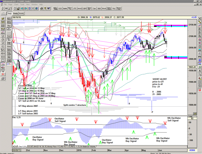The image size is (202, 154).
Task: Click the yellow question mark help icon
Action: tap(48, 9)
